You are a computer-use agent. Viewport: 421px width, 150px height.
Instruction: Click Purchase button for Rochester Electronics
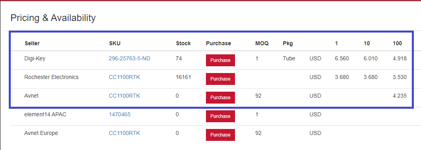[x=220, y=79]
